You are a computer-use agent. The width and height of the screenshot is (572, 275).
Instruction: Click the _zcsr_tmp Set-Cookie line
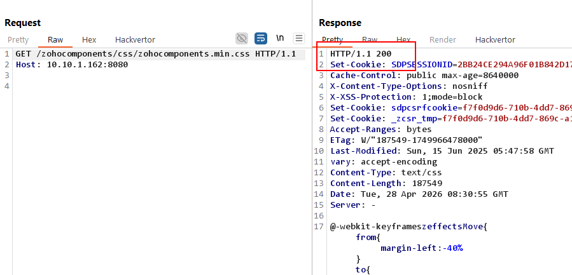click(451, 118)
